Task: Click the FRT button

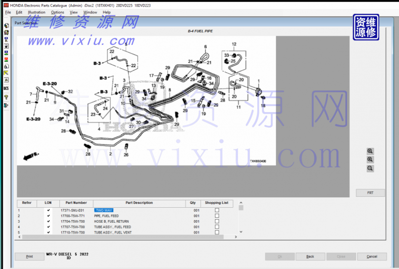Action: [370, 193]
